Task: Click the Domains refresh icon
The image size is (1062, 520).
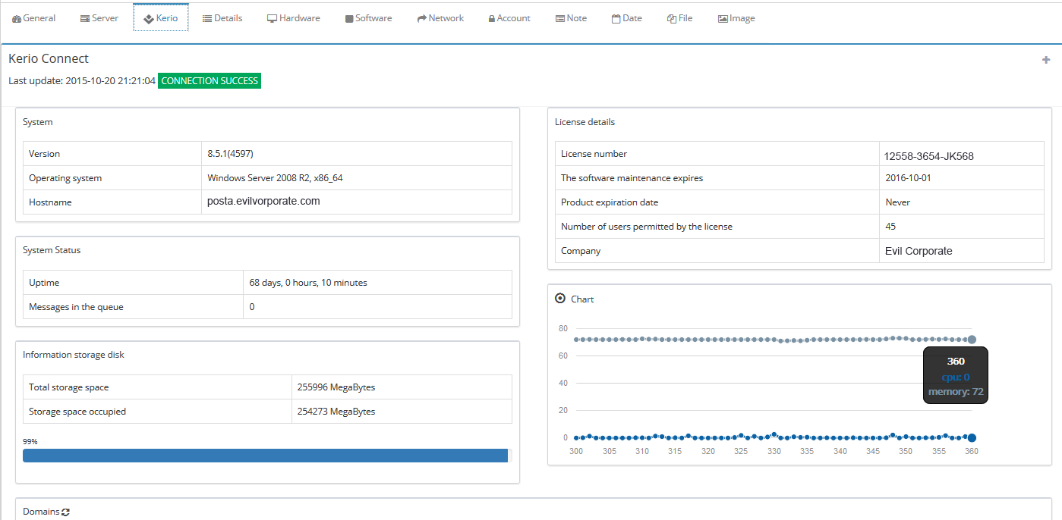Action: point(66,512)
